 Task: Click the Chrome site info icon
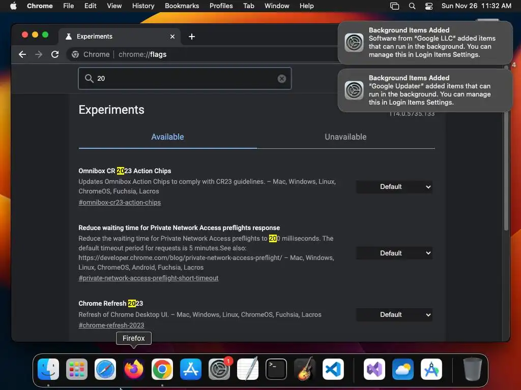pyautogui.click(x=75, y=54)
